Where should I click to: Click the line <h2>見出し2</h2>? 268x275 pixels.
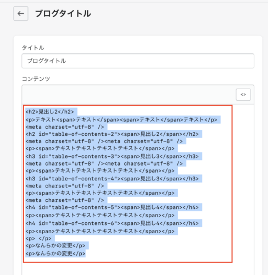(50, 112)
